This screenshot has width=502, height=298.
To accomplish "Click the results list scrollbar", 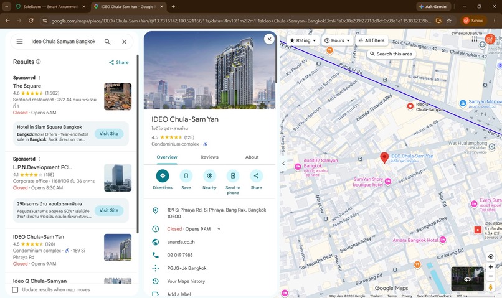I will click(138, 144).
